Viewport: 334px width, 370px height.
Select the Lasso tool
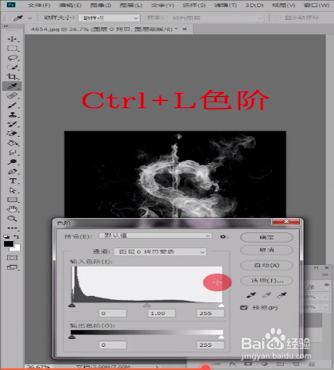[x=12, y=58]
